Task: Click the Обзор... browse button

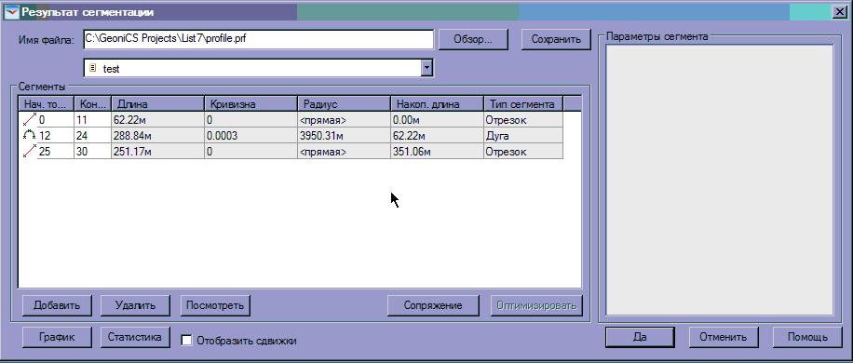Action: [473, 40]
